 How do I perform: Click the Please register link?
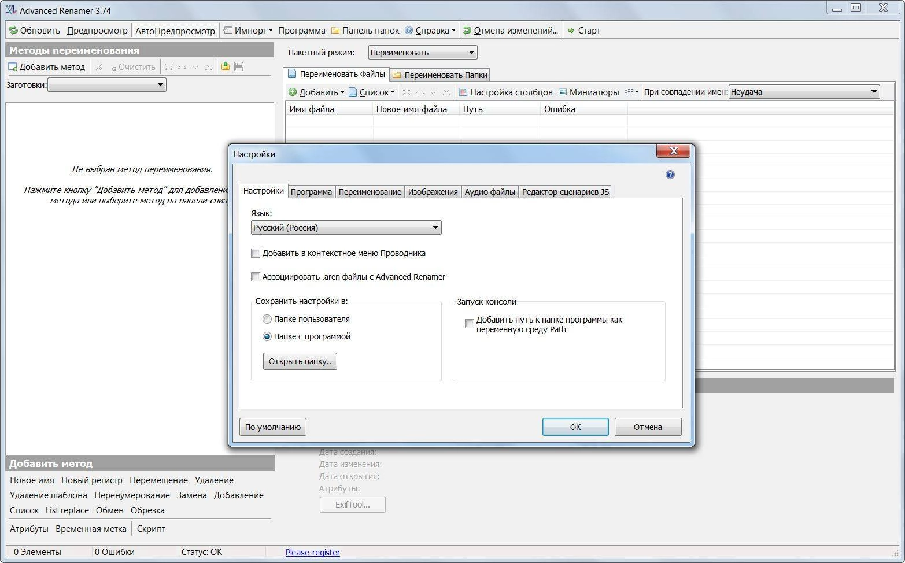(x=312, y=552)
